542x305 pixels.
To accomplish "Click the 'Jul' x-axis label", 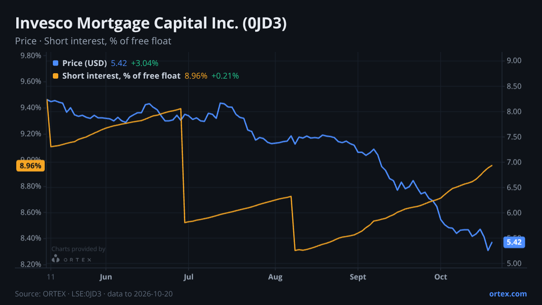I will point(189,277).
